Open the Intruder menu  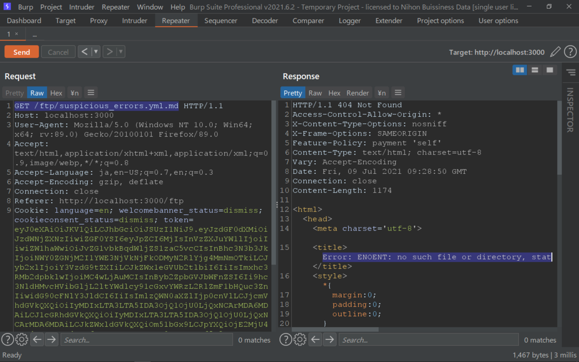(x=82, y=7)
